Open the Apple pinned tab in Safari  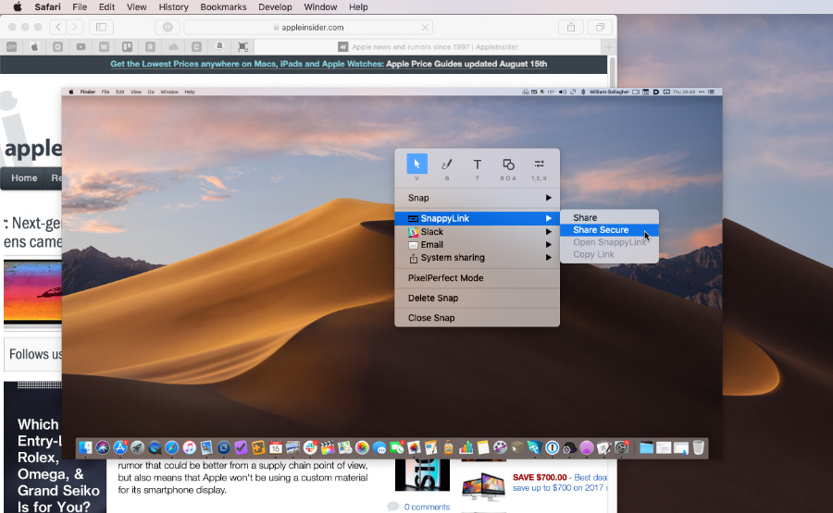(x=34, y=47)
